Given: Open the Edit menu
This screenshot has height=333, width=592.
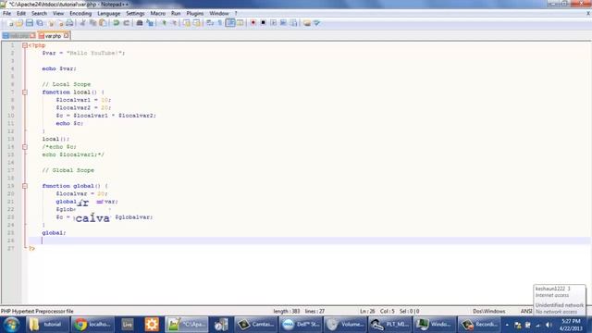Looking at the screenshot, I should tap(21, 13).
